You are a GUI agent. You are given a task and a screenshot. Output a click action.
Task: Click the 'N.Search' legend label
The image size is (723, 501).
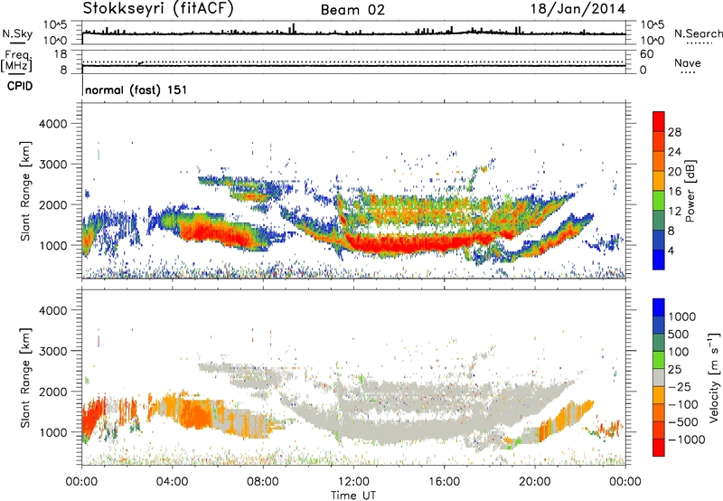[698, 33]
